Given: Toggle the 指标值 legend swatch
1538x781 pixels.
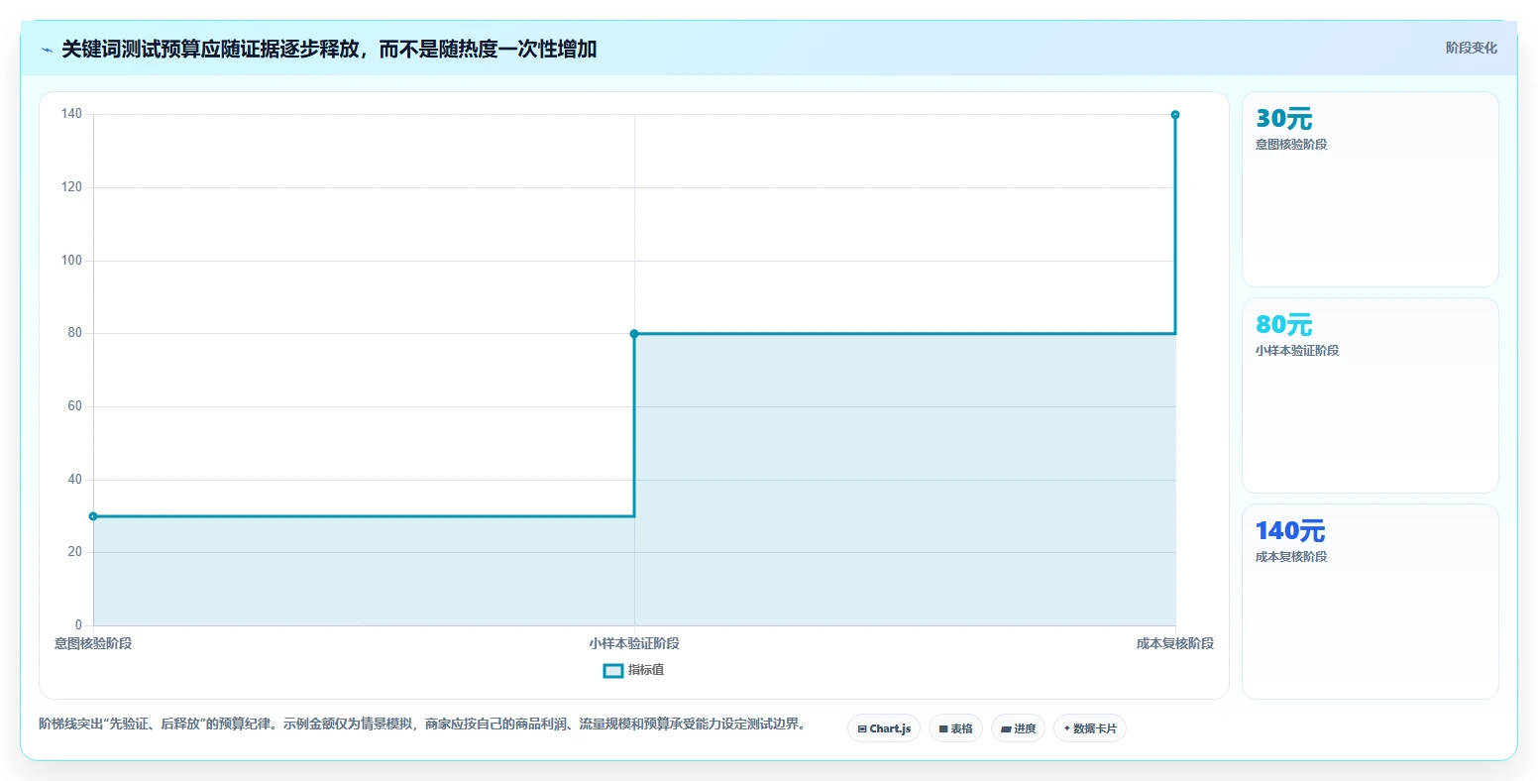Looking at the screenshot, I should pos(613,671).
